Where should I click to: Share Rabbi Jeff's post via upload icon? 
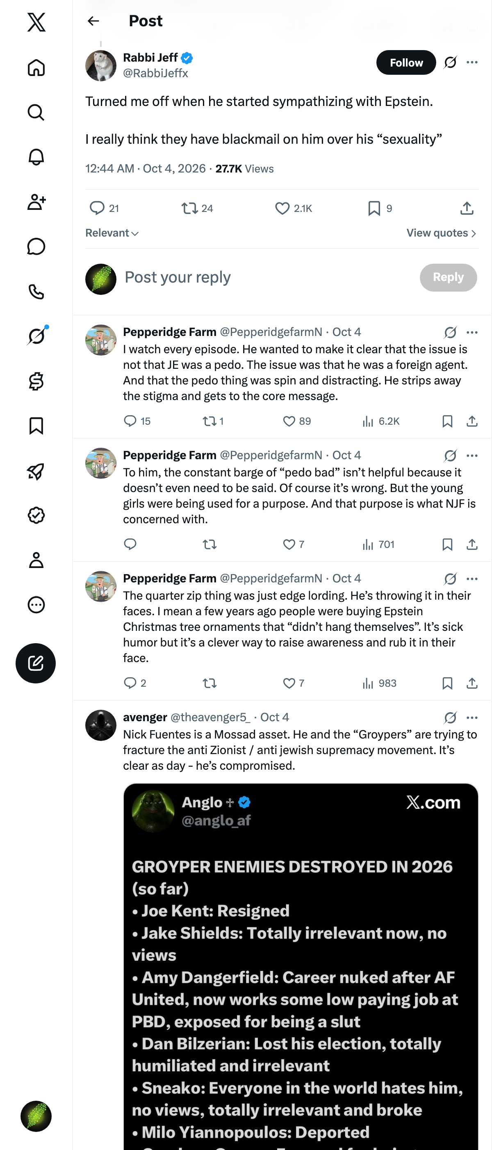point(467,209)
